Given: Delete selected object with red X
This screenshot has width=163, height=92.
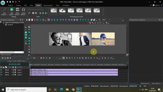Looking at the screenshot, I should click(x=35, y=20).
